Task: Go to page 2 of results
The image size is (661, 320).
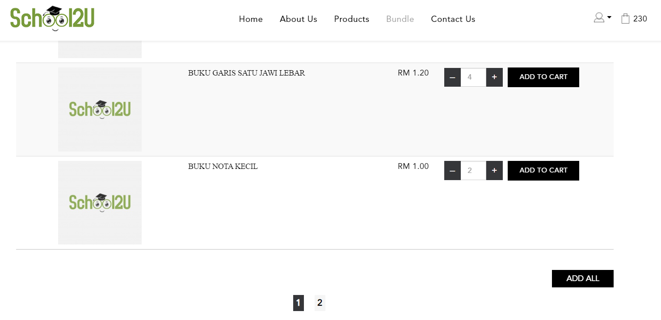Action: [320, 303]
